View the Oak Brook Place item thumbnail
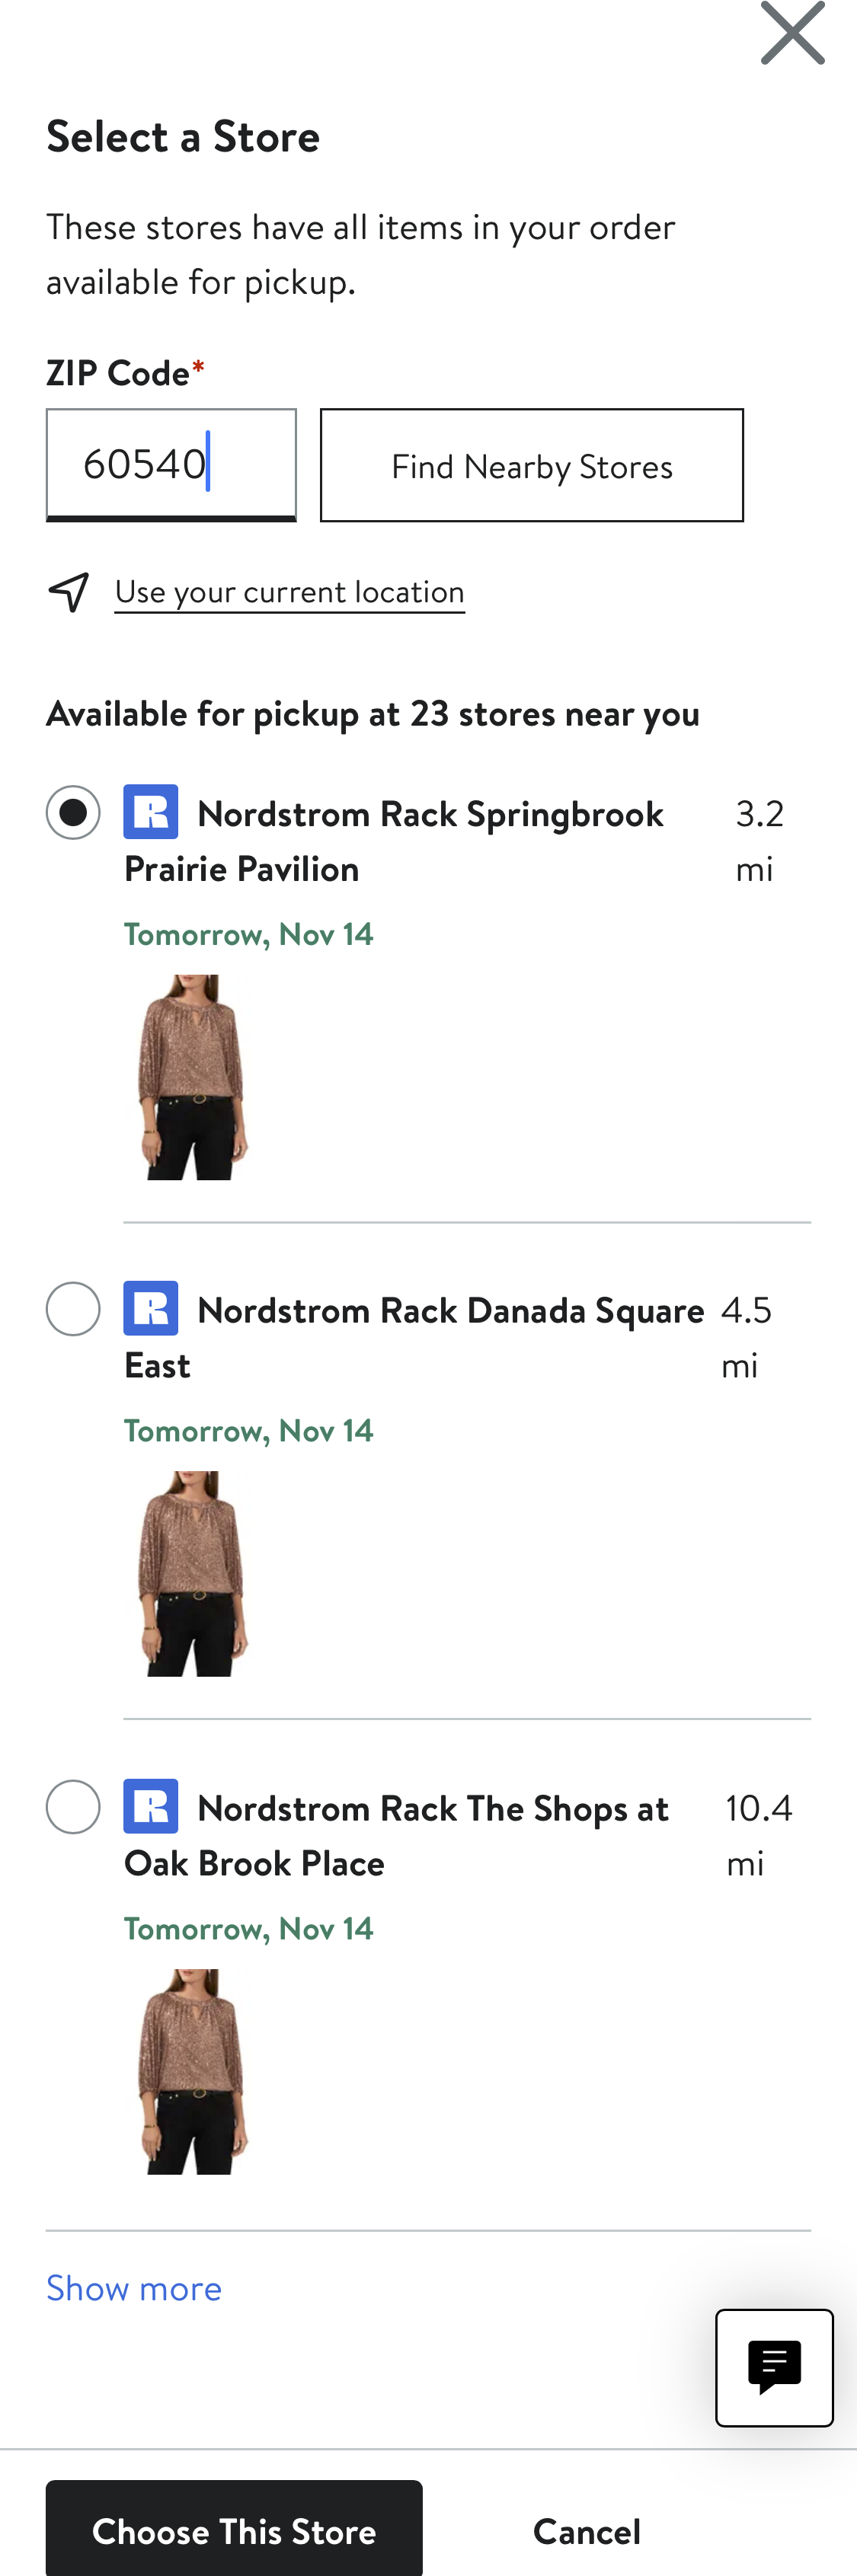The width and height of the screenshot is (857, 2576). click(193, 2071)
